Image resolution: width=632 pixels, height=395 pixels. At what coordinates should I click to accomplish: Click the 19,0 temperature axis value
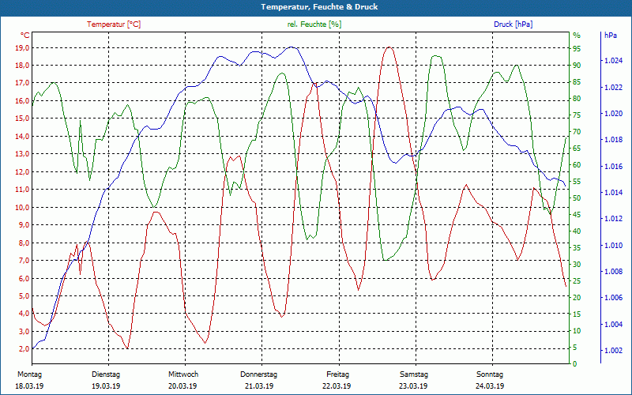point(22,48)
